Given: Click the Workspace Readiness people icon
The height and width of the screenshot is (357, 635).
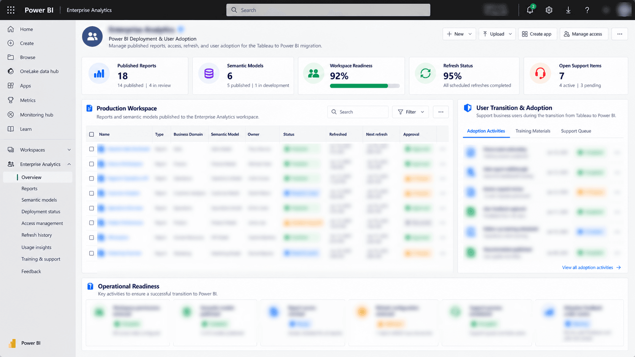Looking at the screenshot, I should [314, 73].
